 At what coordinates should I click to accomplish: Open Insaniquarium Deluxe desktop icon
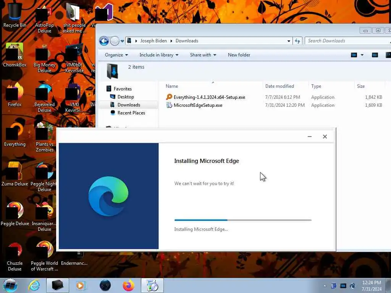pos(44,217)
